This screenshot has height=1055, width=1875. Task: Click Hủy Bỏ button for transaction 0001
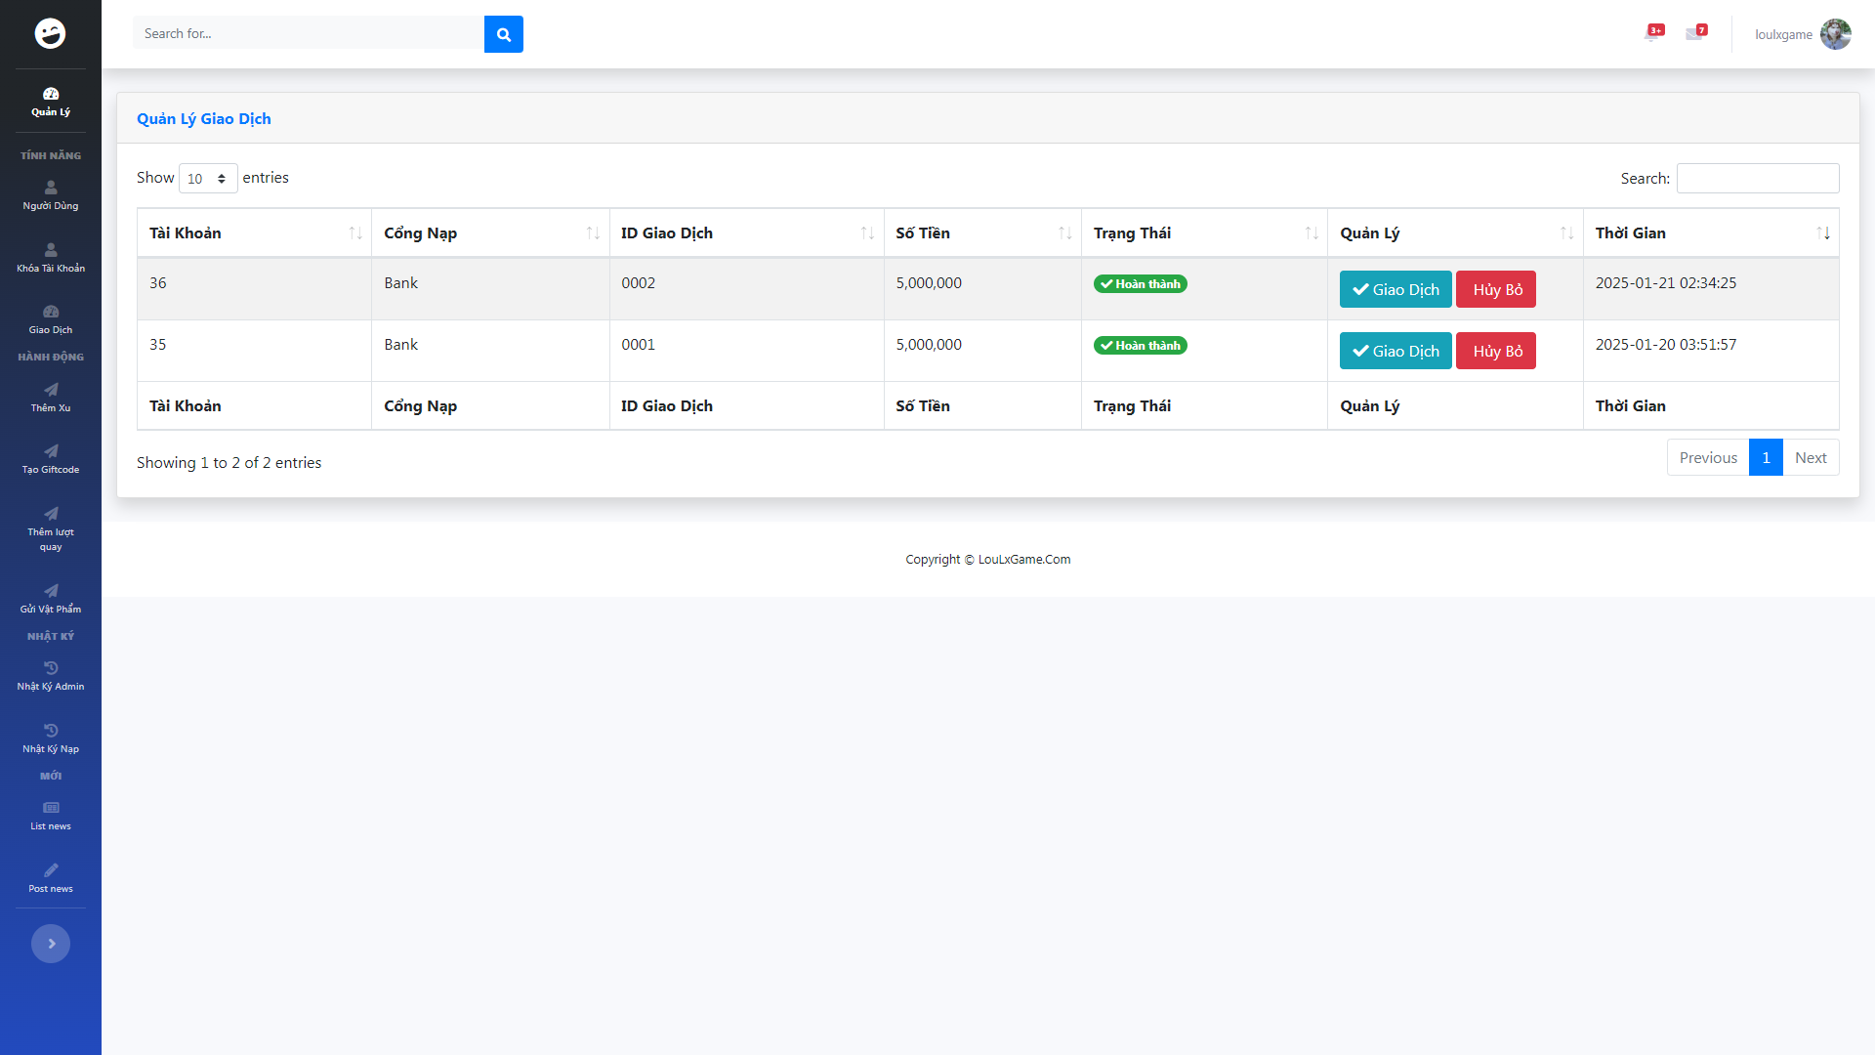[1495, 351]
